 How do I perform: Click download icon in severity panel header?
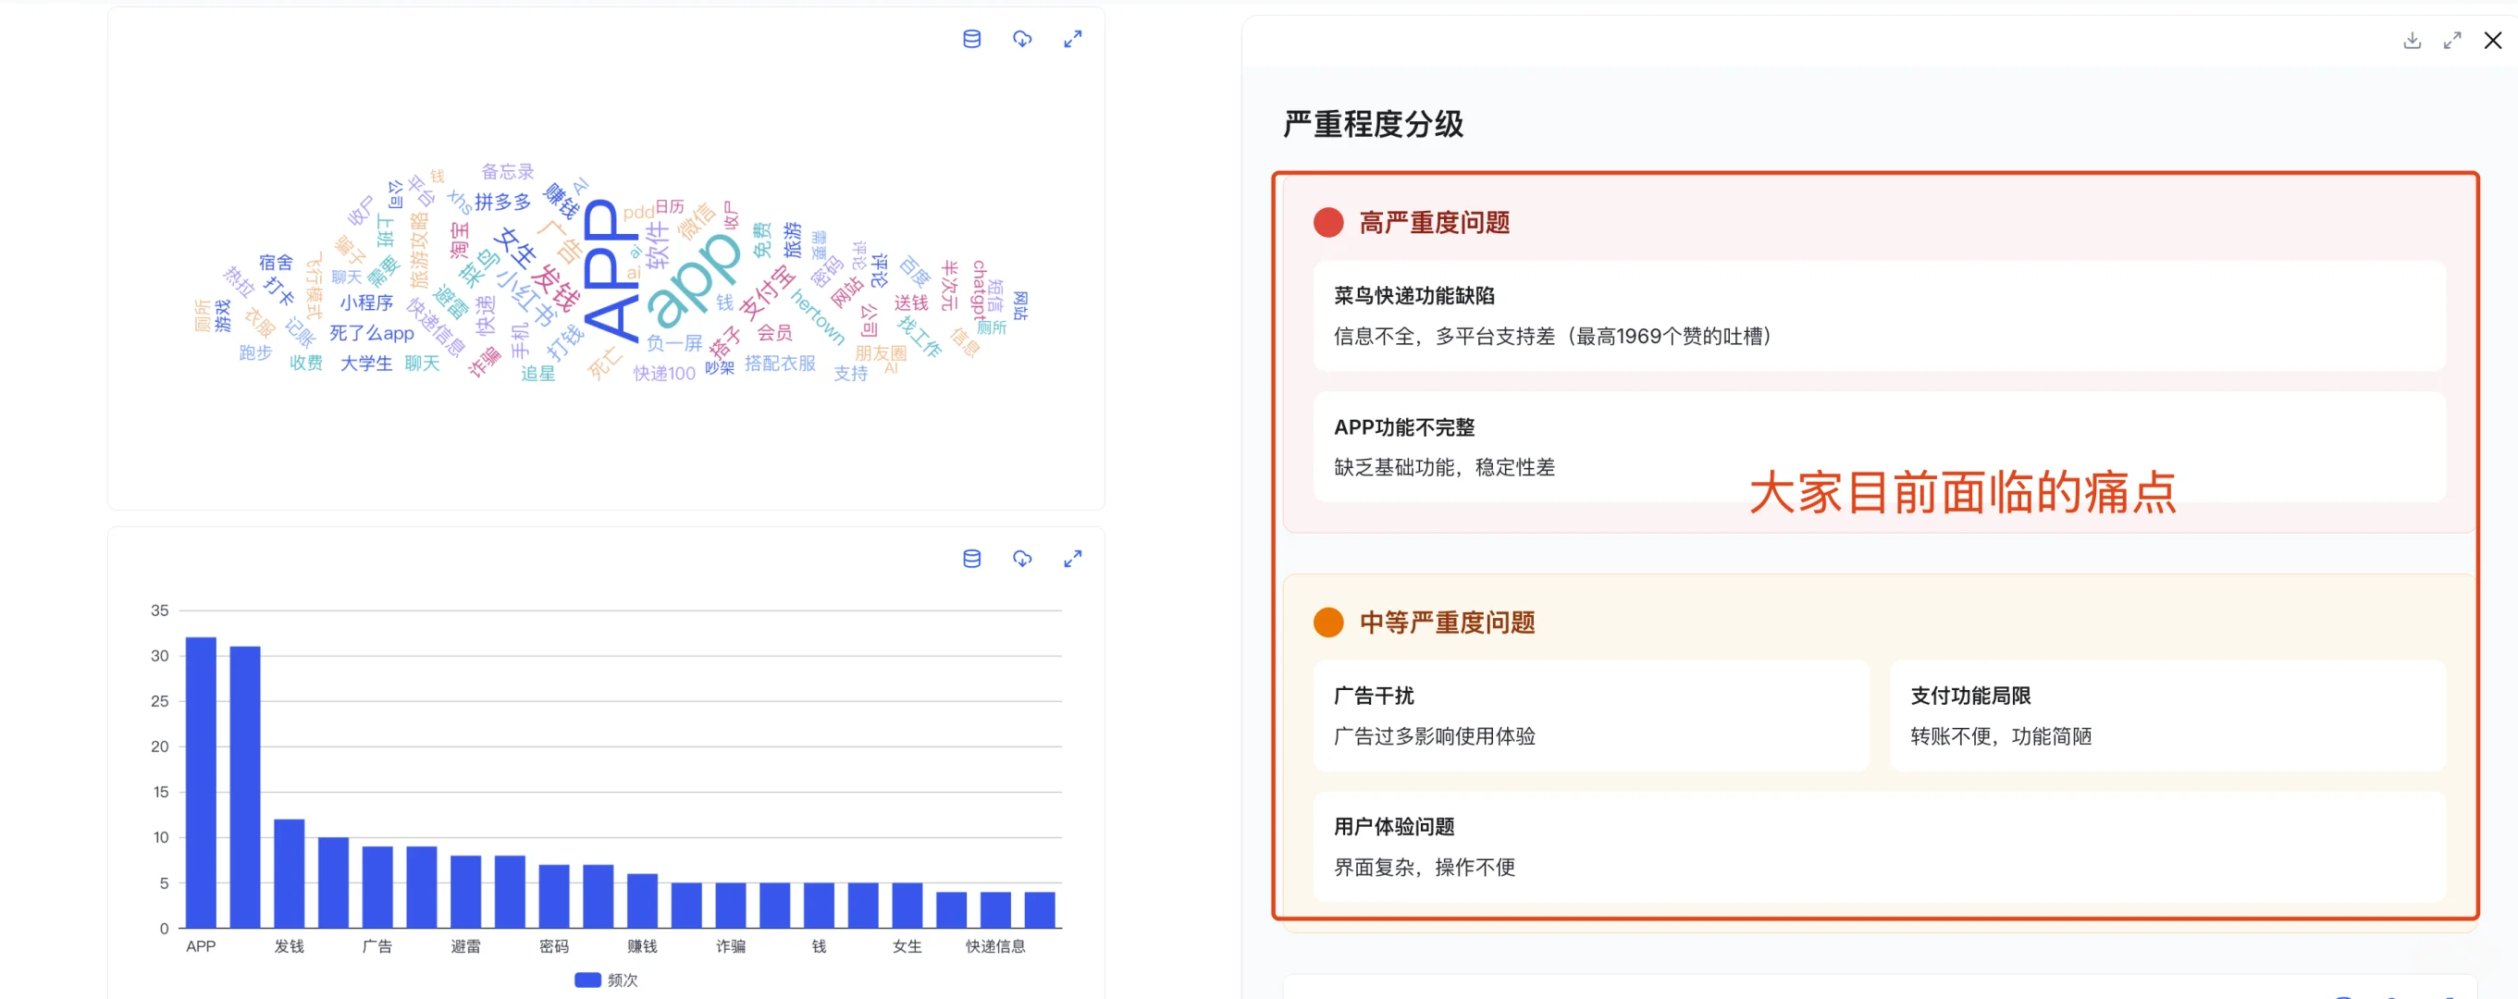(2412, 40)
